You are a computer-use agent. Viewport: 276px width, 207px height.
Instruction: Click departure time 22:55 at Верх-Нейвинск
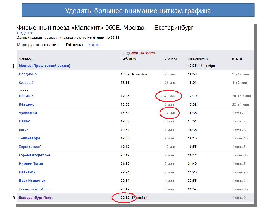tap(192, 181)
